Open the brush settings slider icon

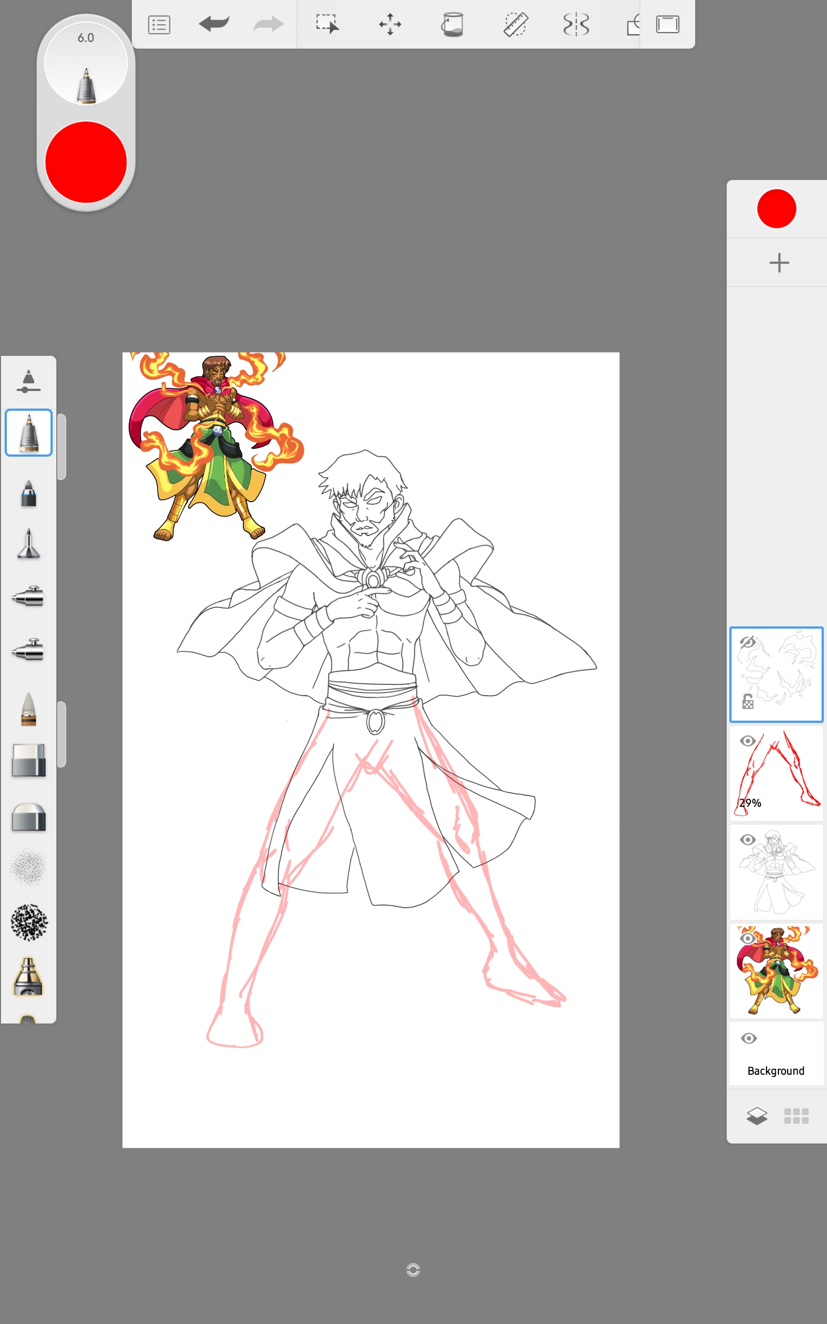click(28, 381)
